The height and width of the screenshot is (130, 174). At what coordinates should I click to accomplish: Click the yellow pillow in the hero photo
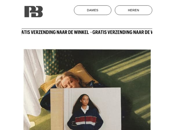coord(78,72)
